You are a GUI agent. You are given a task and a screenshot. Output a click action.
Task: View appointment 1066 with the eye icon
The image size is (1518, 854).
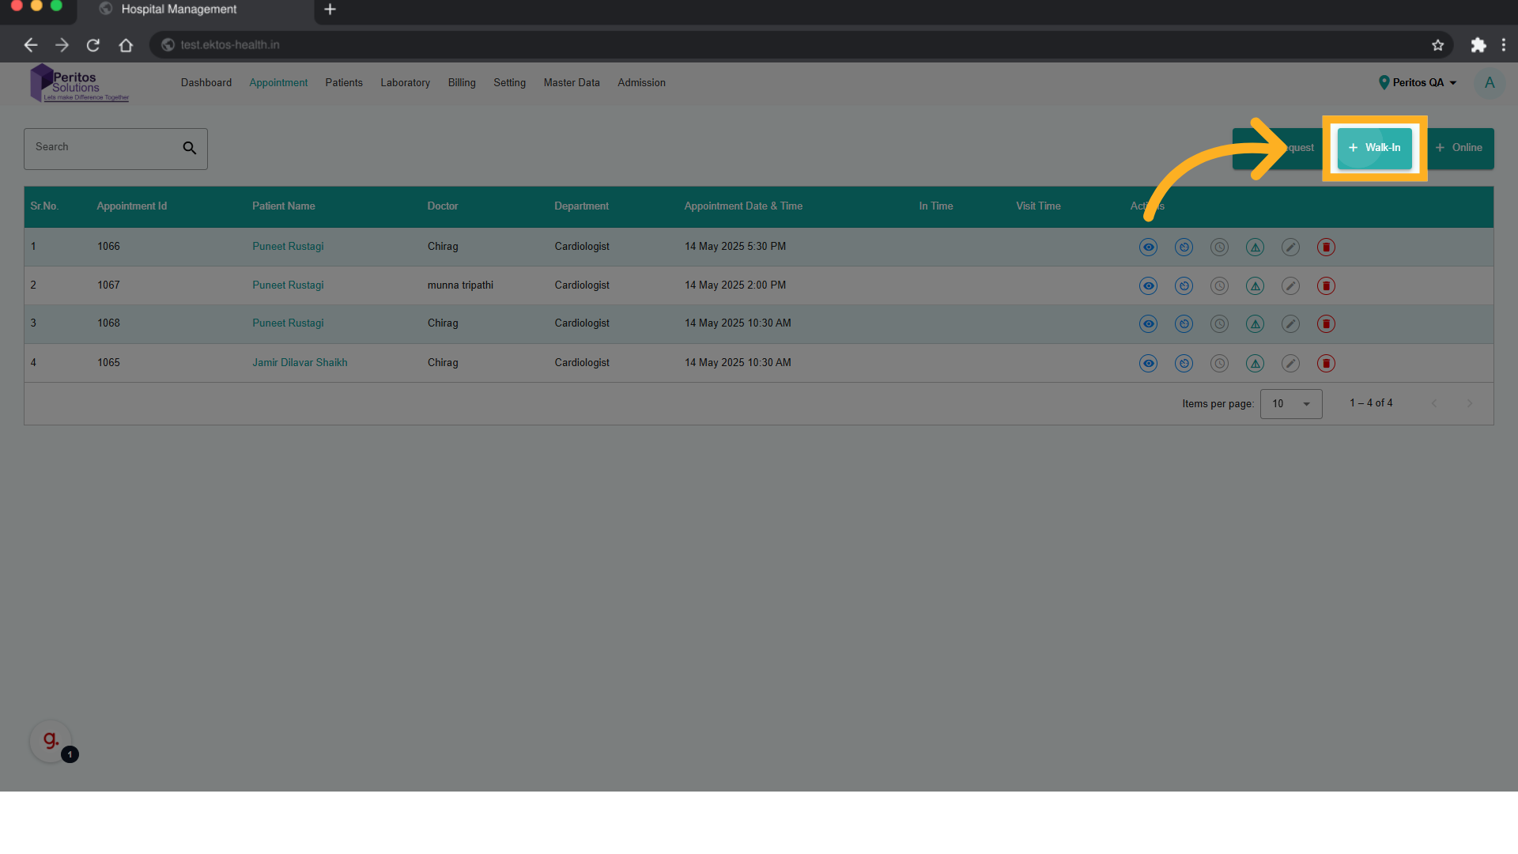[x=1148, y=248]
